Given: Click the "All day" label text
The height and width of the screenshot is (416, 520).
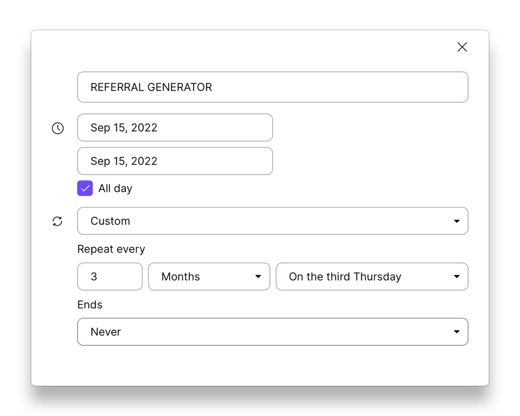Looking at the screenshot, I should [x=115, y=188].
